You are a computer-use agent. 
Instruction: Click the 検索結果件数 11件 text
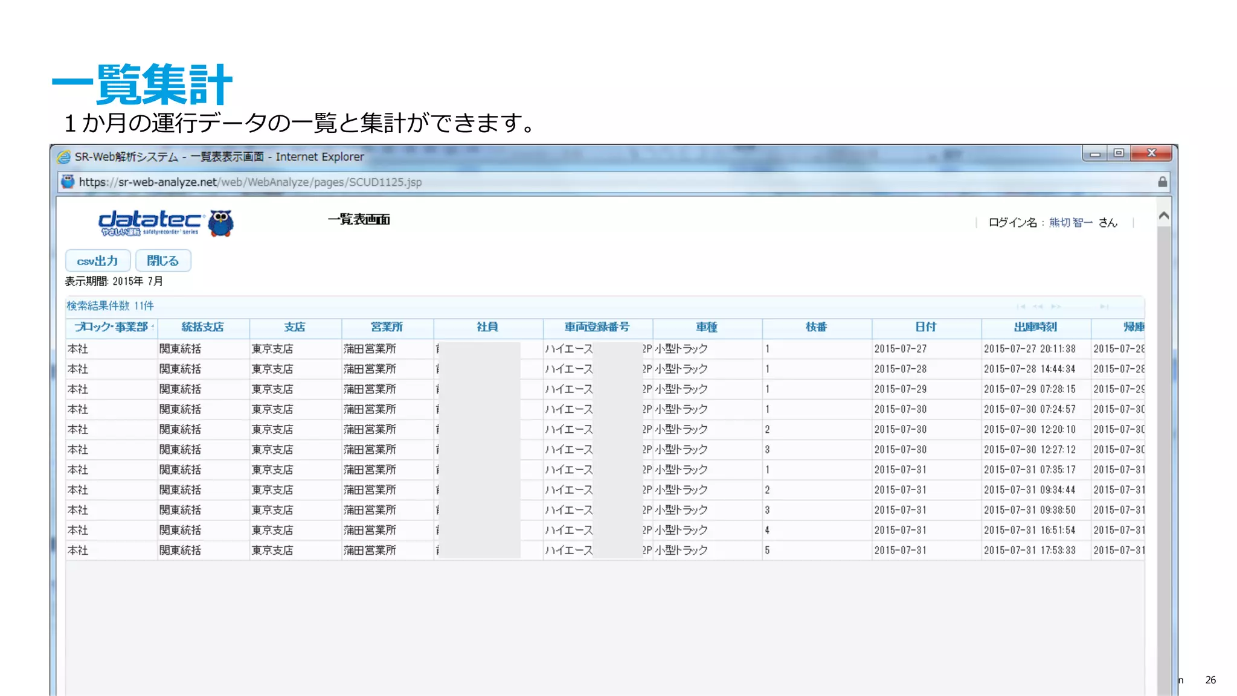(x=110, y=306)
